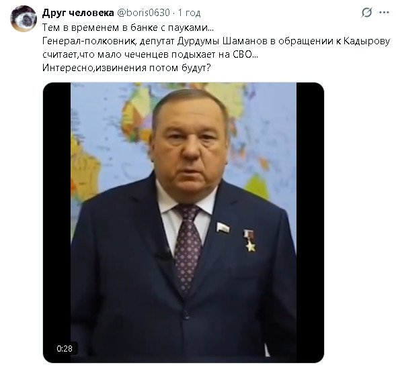Click the flag lapel pin in the video
396x367 pixels.
coord(223,227)
